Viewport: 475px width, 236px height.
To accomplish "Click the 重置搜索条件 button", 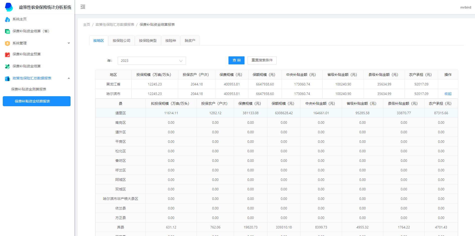I will click(x=262, y=60).
